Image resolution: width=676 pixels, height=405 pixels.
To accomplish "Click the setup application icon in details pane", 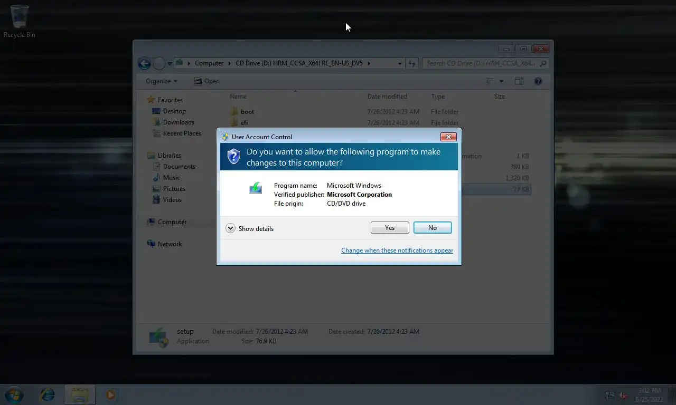I will point(159,336).
